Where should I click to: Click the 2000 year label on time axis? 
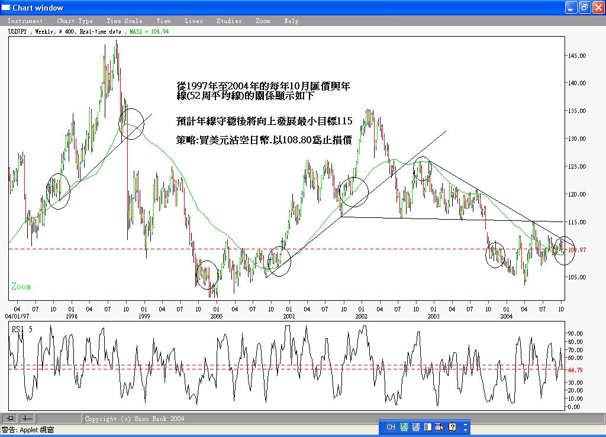[x=216, y=316]
